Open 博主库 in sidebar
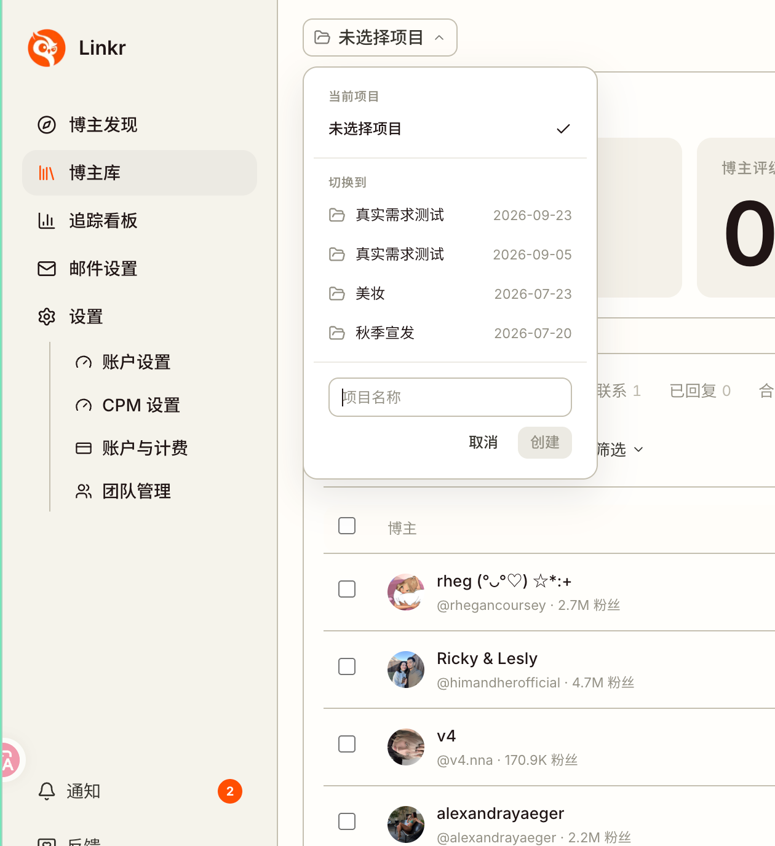775x846 pixels. 140,173
